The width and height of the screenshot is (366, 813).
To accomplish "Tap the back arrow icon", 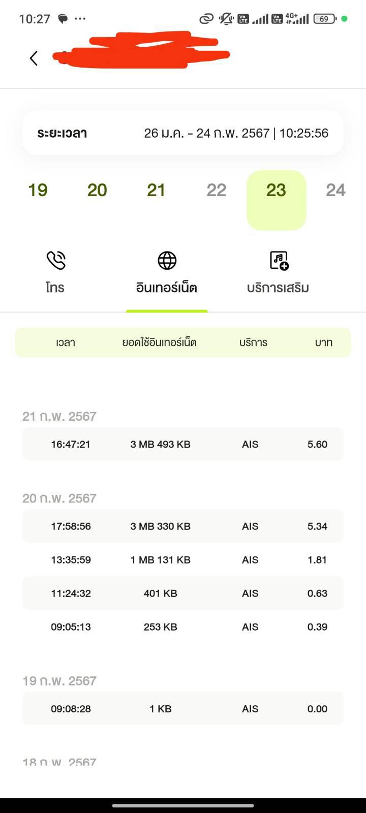I will coord(34,58).
